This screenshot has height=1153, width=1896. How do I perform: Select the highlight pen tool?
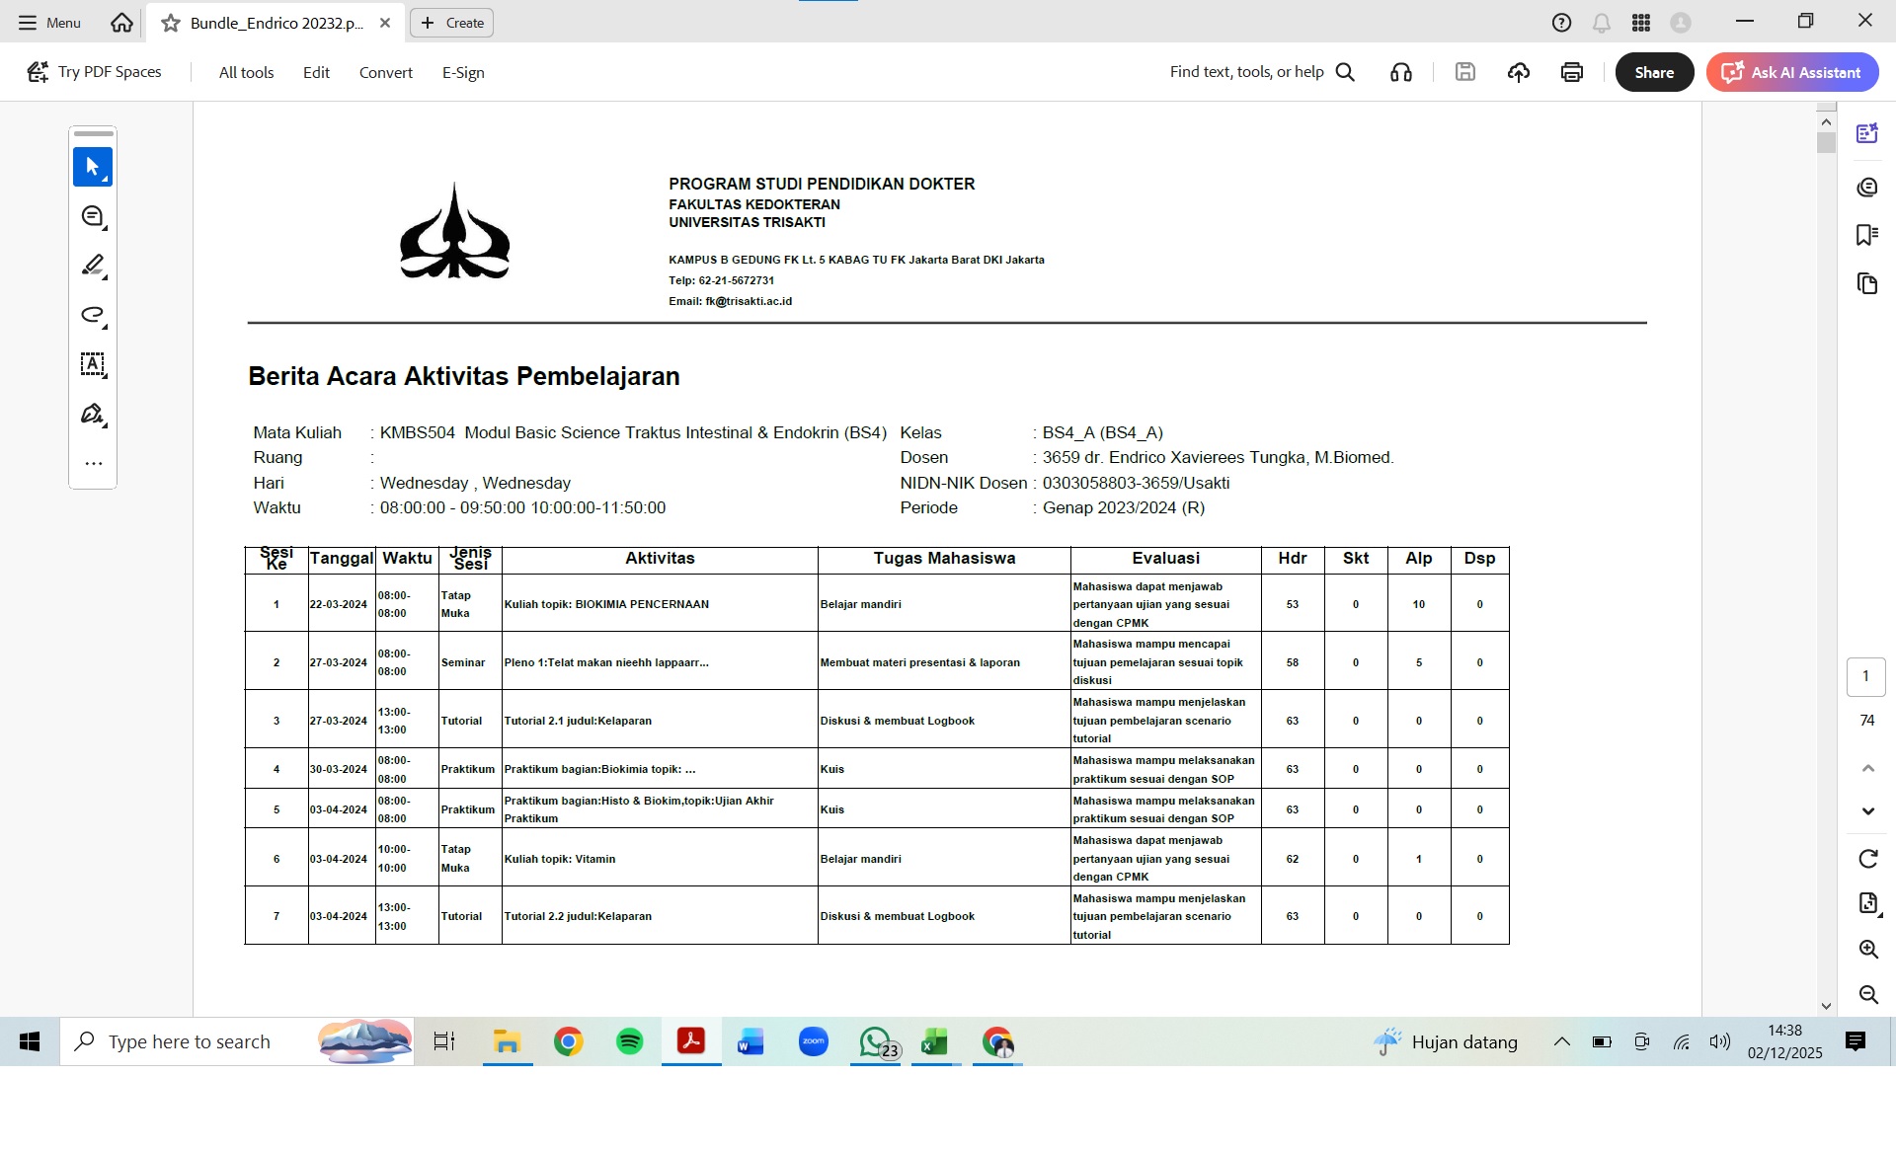(93, 266)
